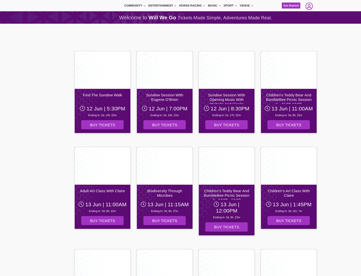361x276 pixels.
Task: Buy tickets for Find The Sundew Walk
Action: (x=102, y=125)
